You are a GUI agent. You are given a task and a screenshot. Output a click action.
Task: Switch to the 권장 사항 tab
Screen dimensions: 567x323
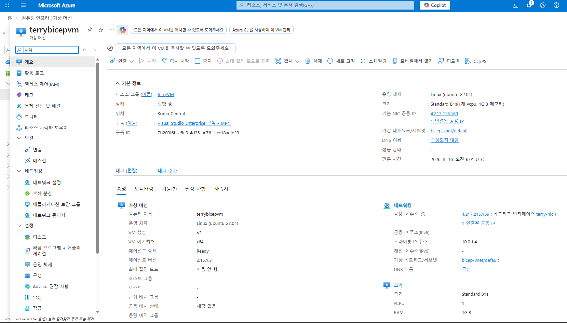click(x=195, y=189)
